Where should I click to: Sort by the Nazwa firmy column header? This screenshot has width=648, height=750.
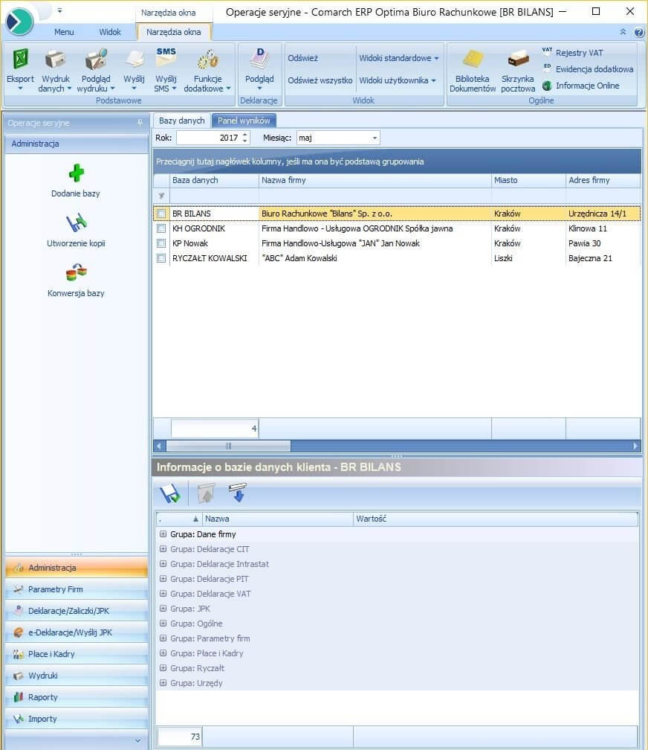click(375, 180)
